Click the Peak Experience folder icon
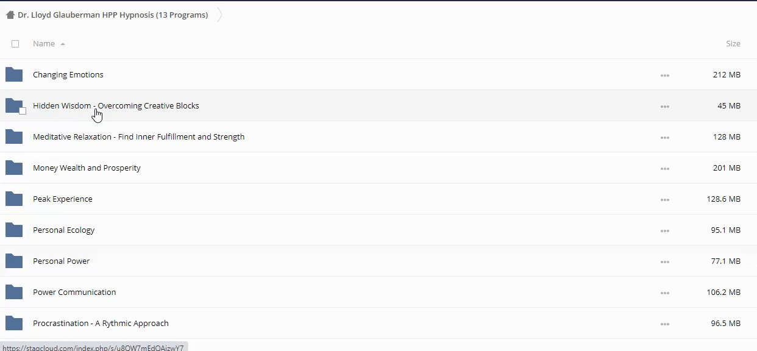Image resolution: width=757 pixels, height=351 pixels. coord(14,199)
